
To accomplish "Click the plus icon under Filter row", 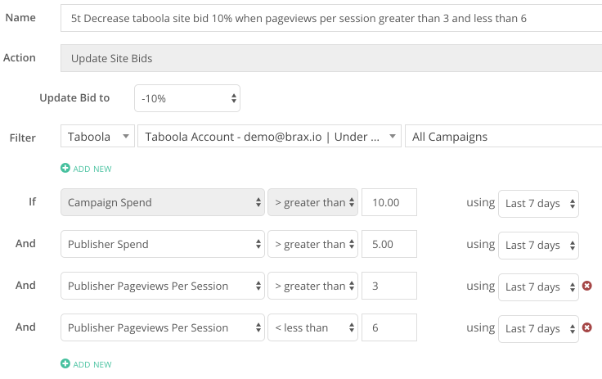I will click(65, 168).
